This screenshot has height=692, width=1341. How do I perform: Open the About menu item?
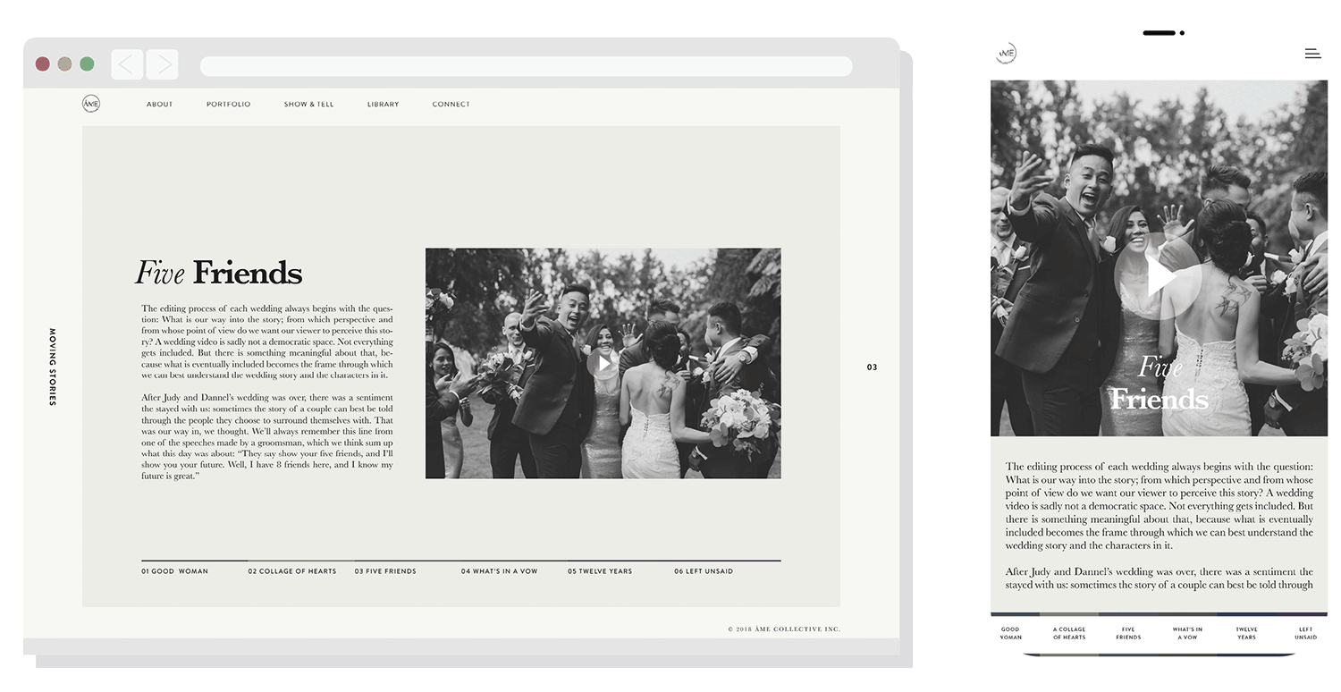pos(159,105)
